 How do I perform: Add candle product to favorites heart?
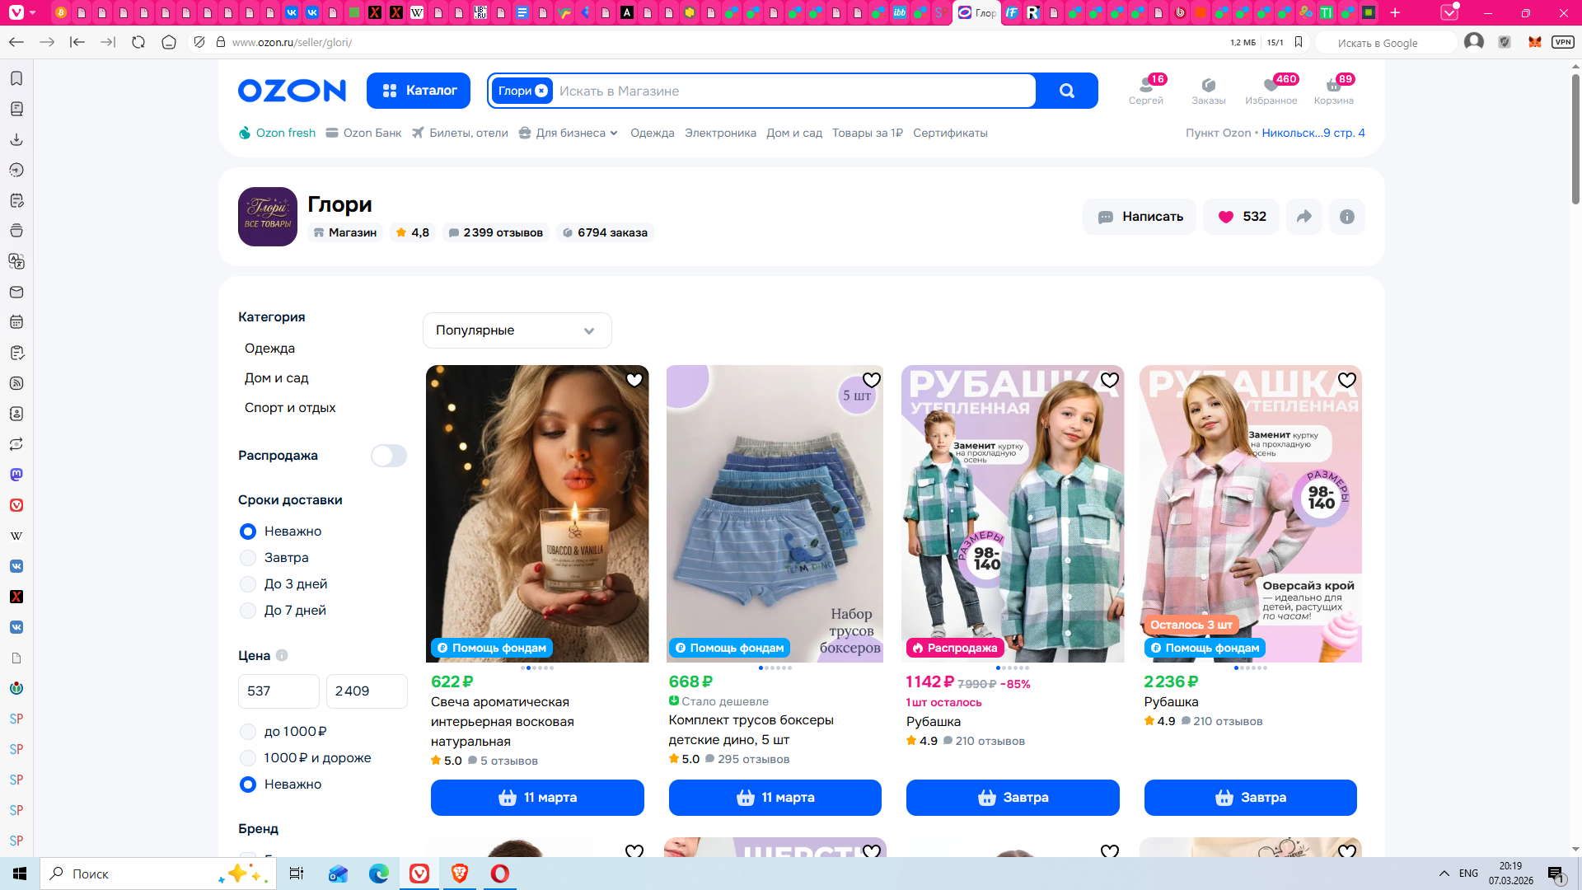click(634, 380)
